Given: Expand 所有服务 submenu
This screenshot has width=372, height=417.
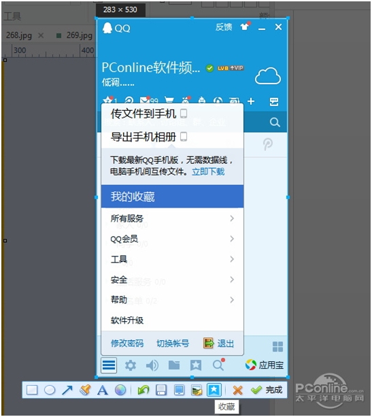Looking at the screenshot, I should [x=172, y=218].
